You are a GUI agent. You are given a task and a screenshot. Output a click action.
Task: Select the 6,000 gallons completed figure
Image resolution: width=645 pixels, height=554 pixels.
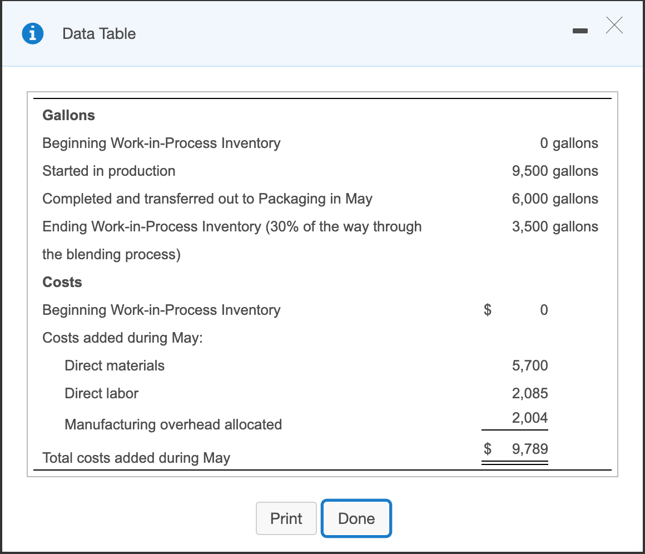(x=555, y=199)
